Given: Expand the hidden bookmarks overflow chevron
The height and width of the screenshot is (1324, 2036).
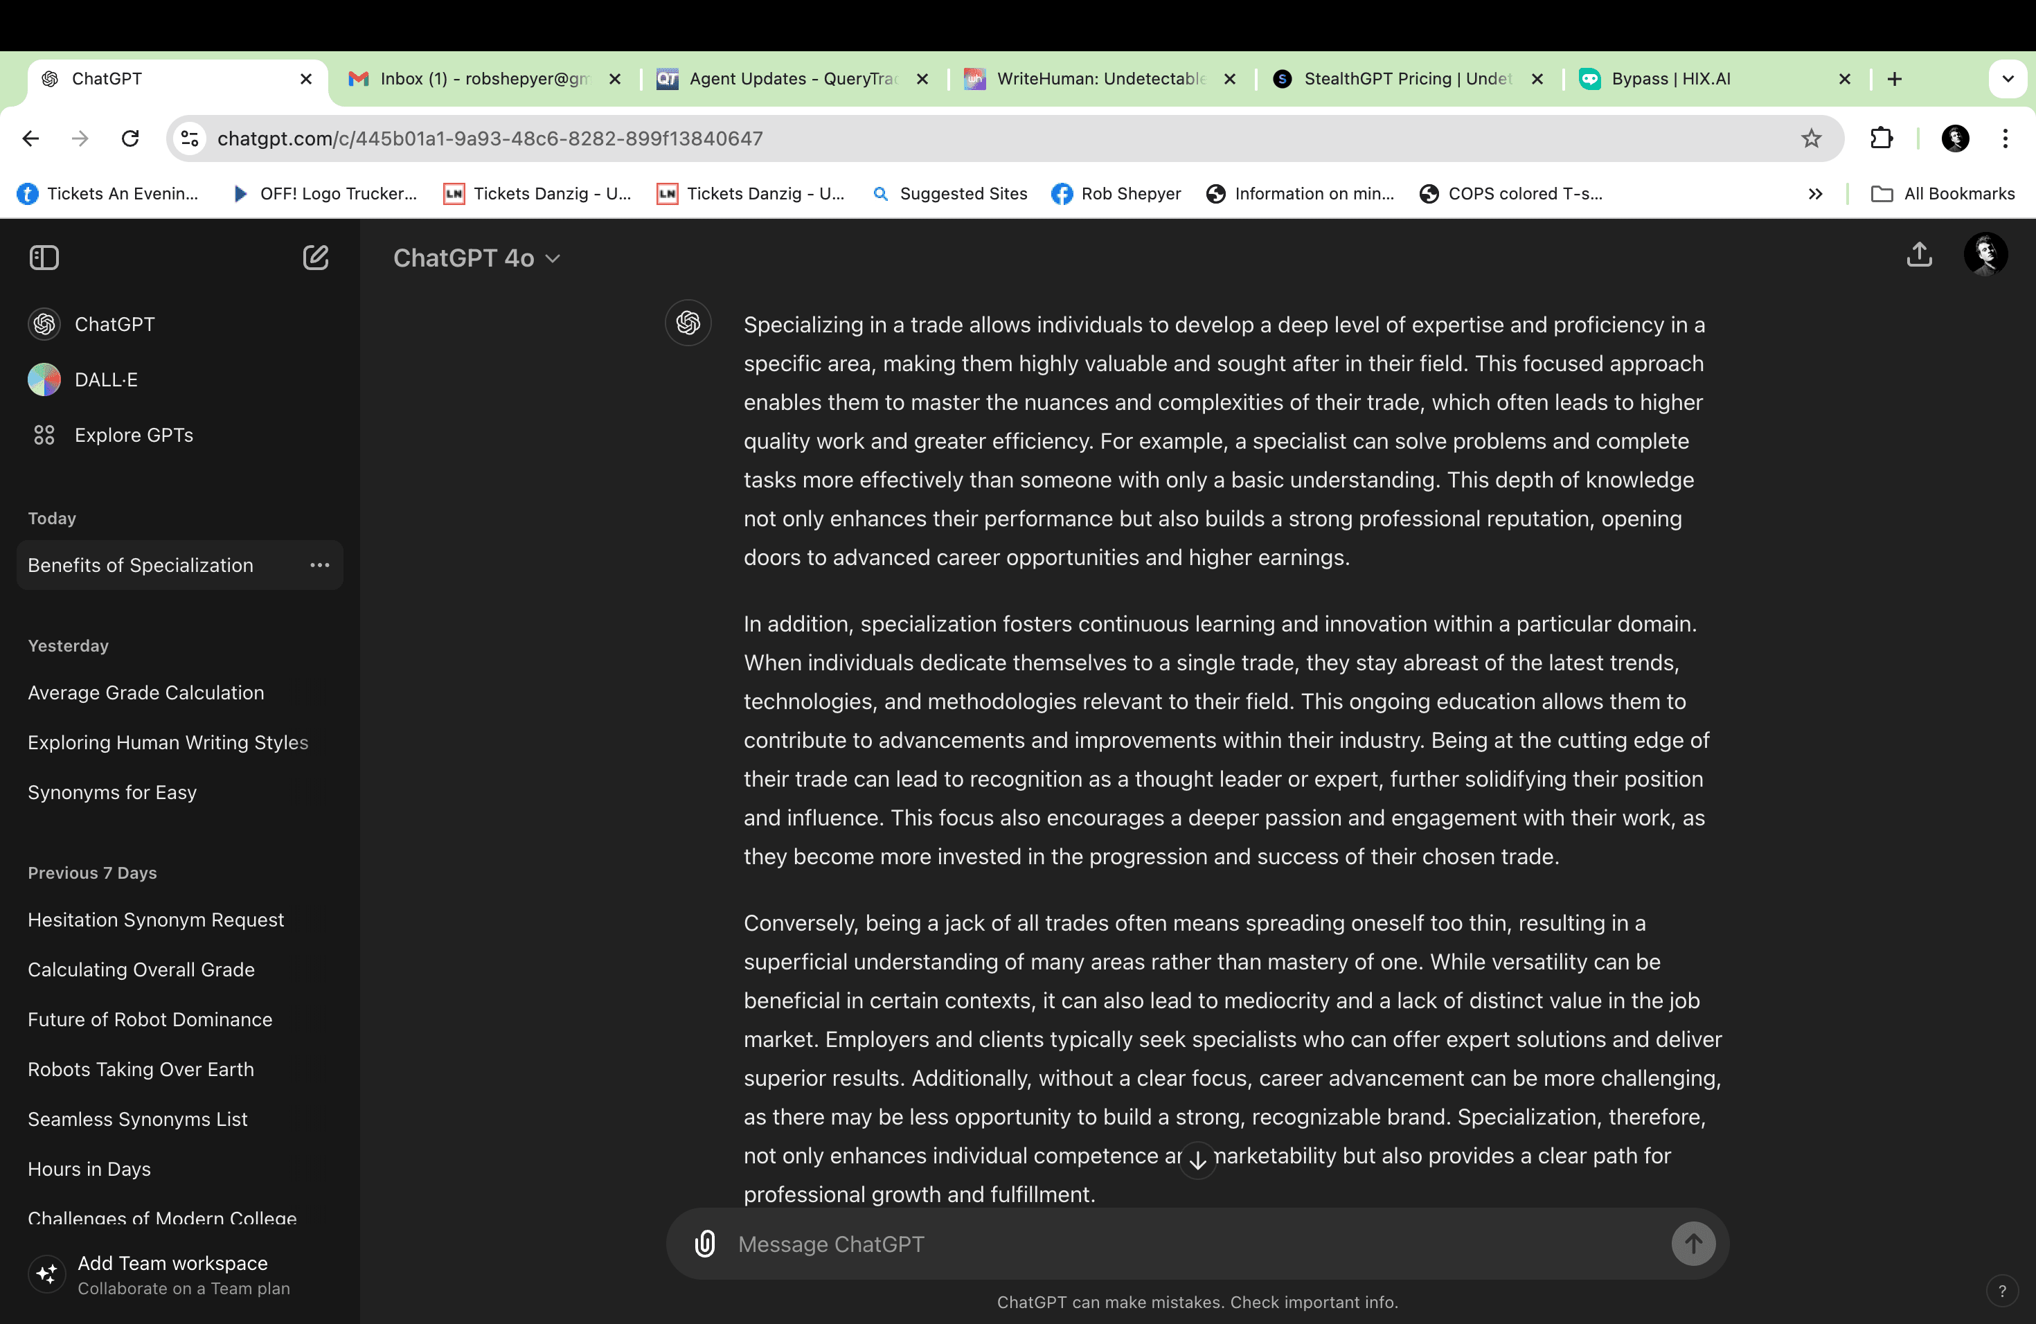Looking at the screenshot, I should (1814, 194).
